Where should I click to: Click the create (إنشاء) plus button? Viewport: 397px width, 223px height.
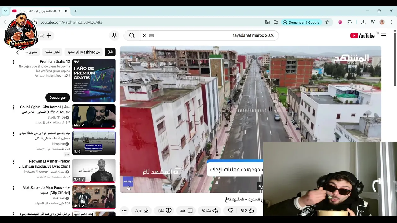click(46, 36)
